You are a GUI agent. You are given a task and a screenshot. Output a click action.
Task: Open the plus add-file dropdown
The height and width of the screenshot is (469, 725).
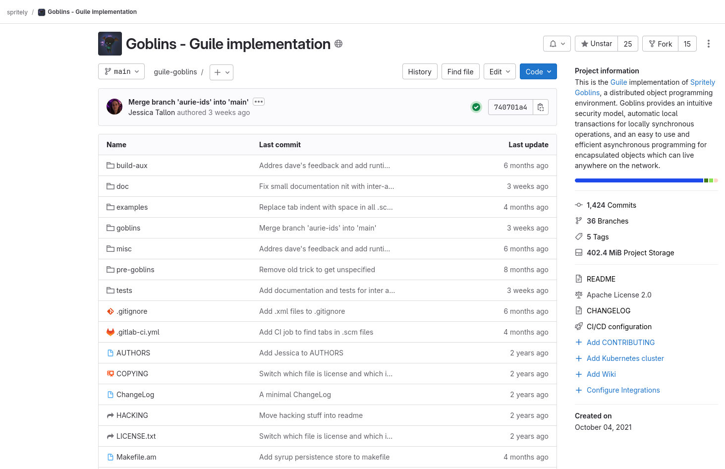(222, 72)
